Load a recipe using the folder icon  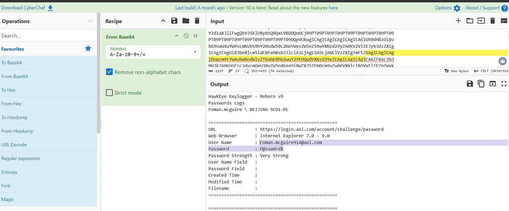click(186, 21)
